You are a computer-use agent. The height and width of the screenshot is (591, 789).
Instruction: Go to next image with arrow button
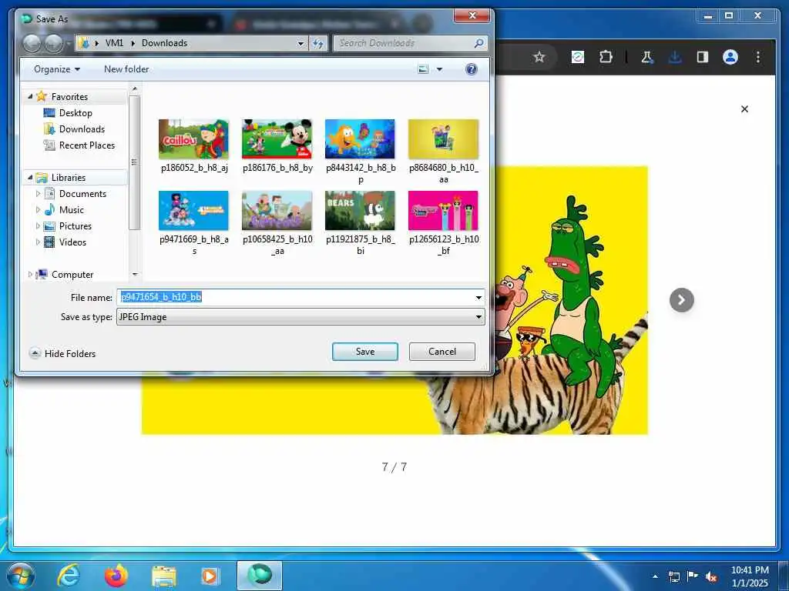(x=682, y=300)
